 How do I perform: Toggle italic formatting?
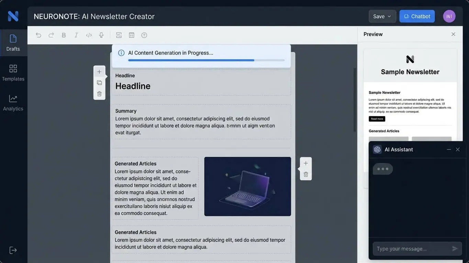76,35
